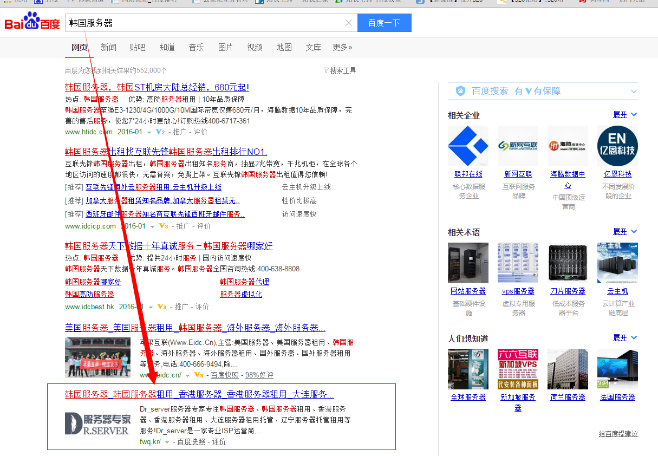Click the V3 badge next to www.eidc.cn
Viewport: 658px width, 456px height.
(x=197, y=374)
